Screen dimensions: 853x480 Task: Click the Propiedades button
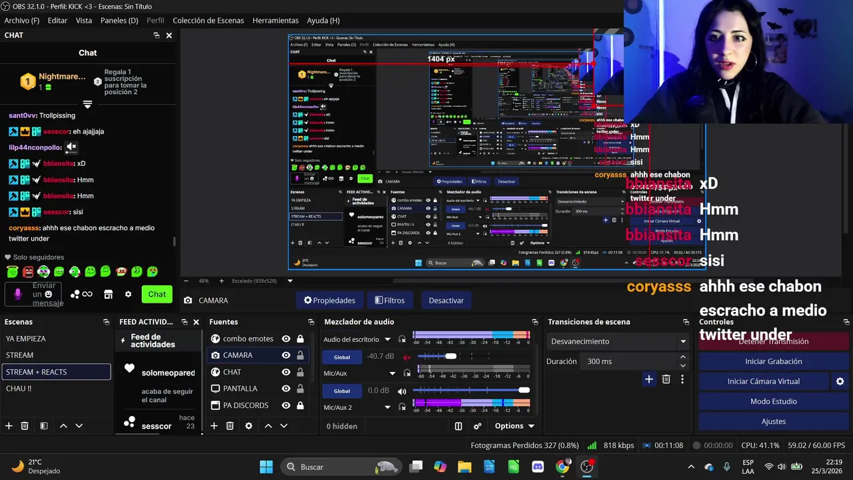click(x=330, y=301)
